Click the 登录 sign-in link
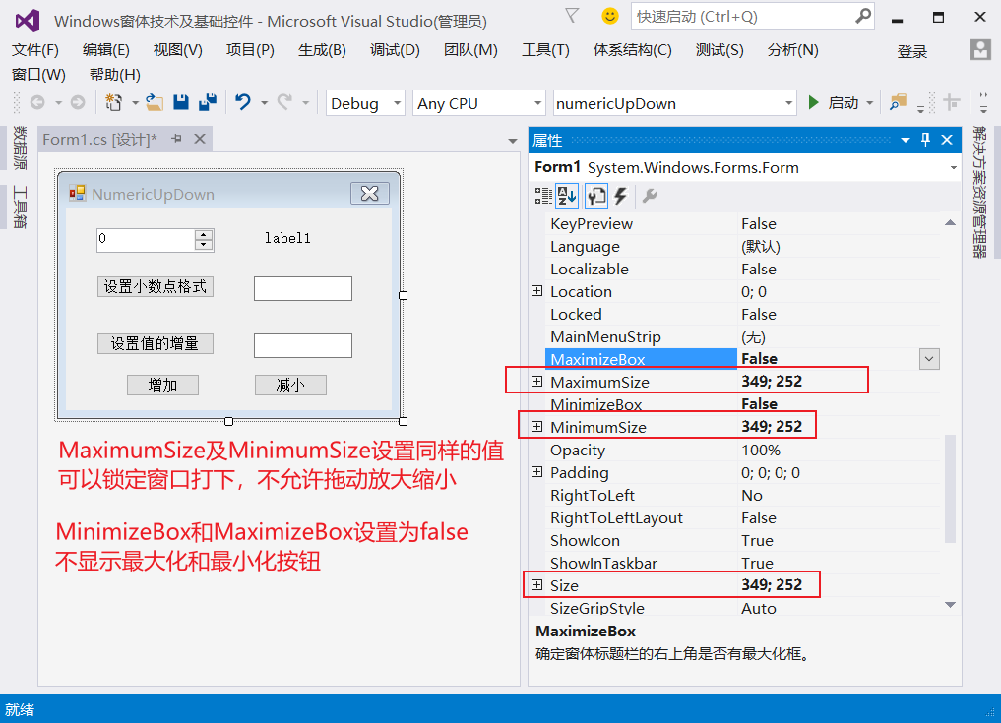Viewport: 1001px width, 723px height. [911, 52]
